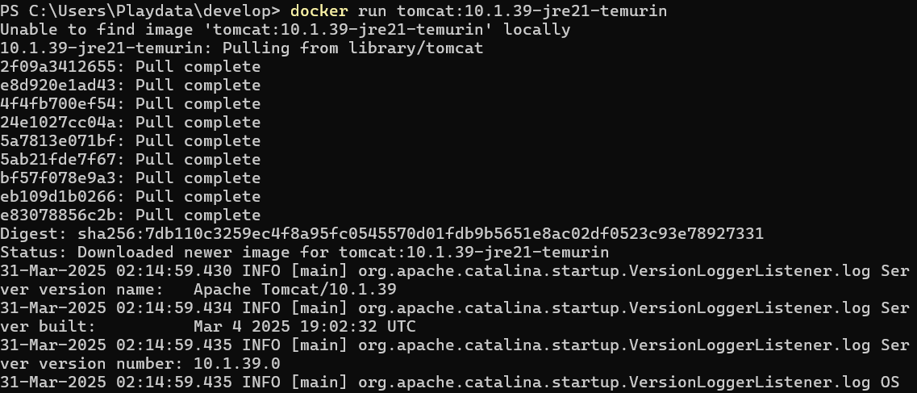Click 'Apache Tomcat/10.1.39' version name text

click(294, 290)
